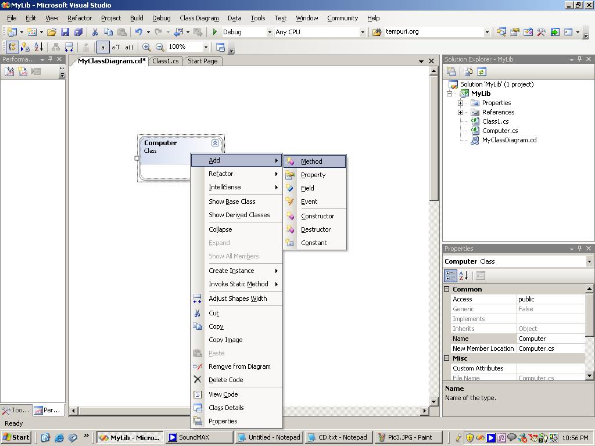Collapse the Misc category in Properties
The image size is (595, 446).
coord(447,358)
